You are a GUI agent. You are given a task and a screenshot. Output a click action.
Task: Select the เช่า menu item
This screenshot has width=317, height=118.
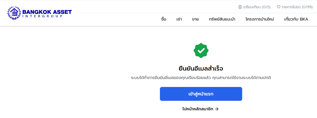click(x=179, y=19)
